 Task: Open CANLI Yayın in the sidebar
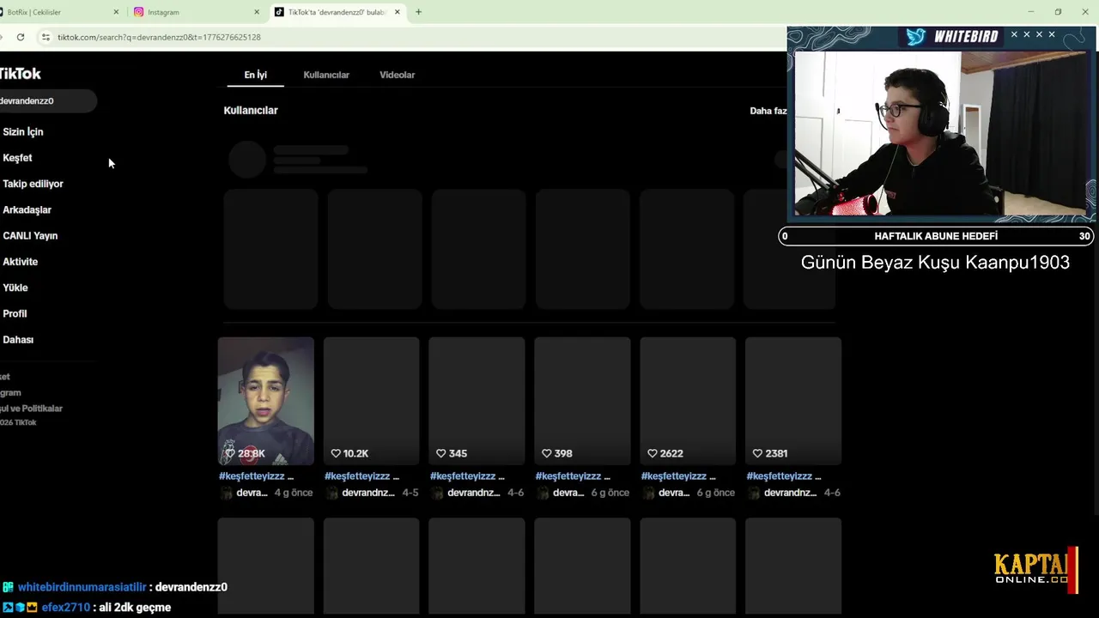tap(30, 235)
